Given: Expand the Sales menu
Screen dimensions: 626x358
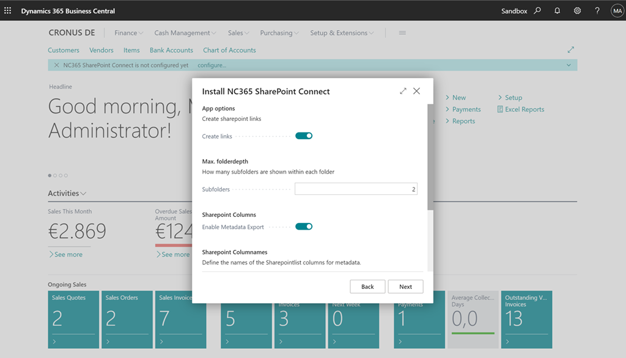Looking at the screenshot, I should click(x=238, y=33).
